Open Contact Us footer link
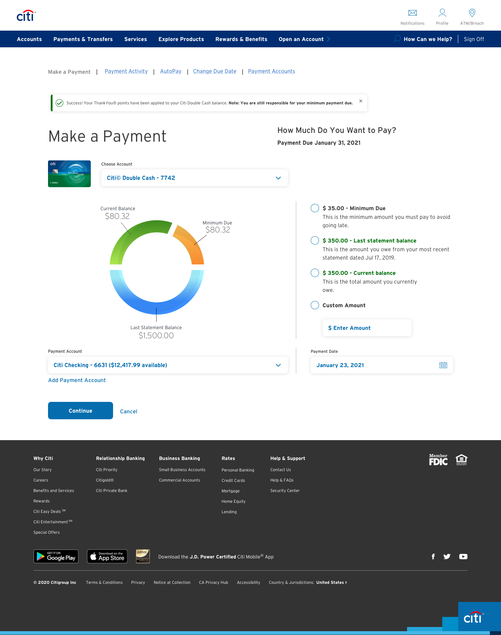501x635 pixels. (x=281, y=470)
